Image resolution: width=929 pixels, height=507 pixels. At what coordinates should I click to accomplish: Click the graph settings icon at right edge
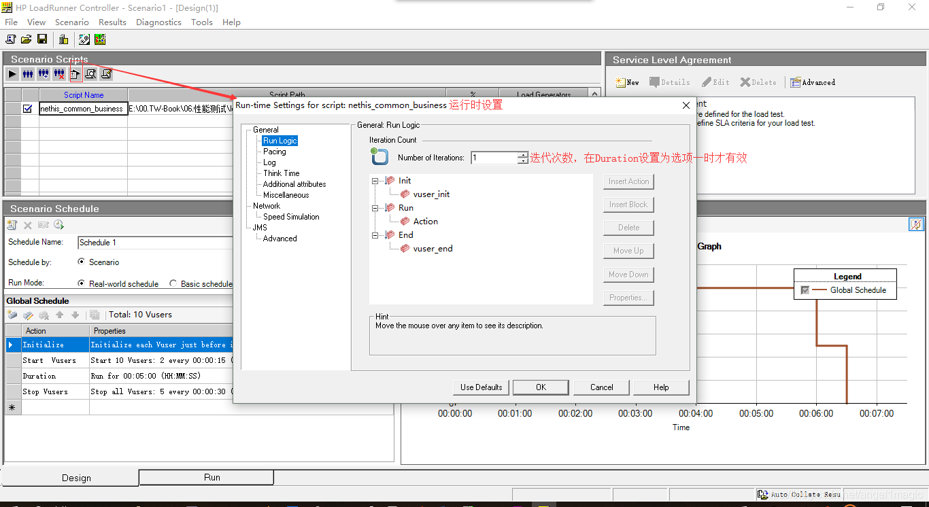[917, 224]
